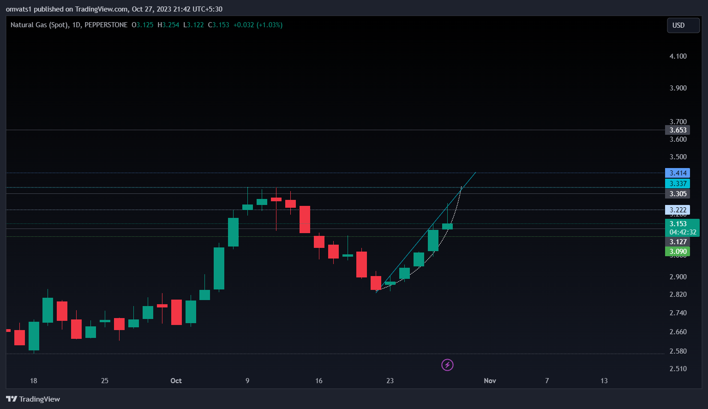Click date 25 on time axis

[x=105, y=381]
